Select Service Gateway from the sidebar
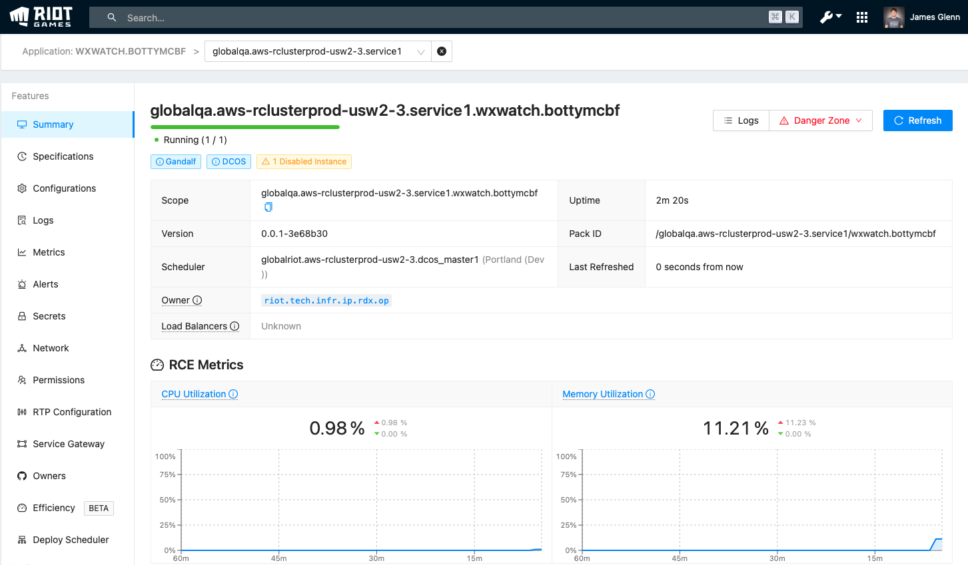The image size is (968, 565). point(69,444)
